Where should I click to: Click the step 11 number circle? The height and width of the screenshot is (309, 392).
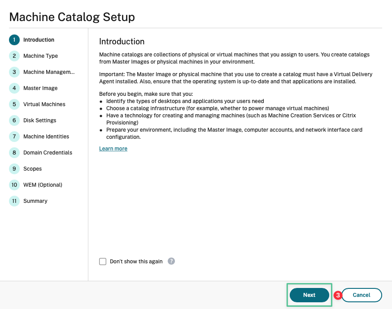[x=14, y=201]
